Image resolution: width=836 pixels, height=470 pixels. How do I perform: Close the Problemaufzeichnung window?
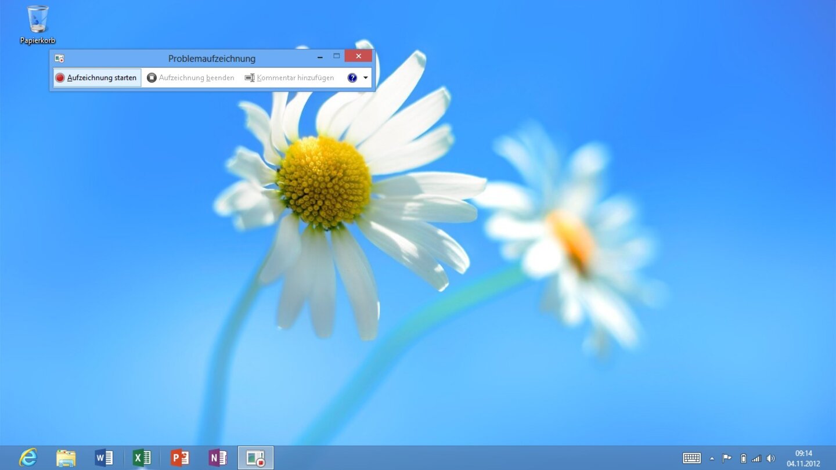click(x=358, y=56)
